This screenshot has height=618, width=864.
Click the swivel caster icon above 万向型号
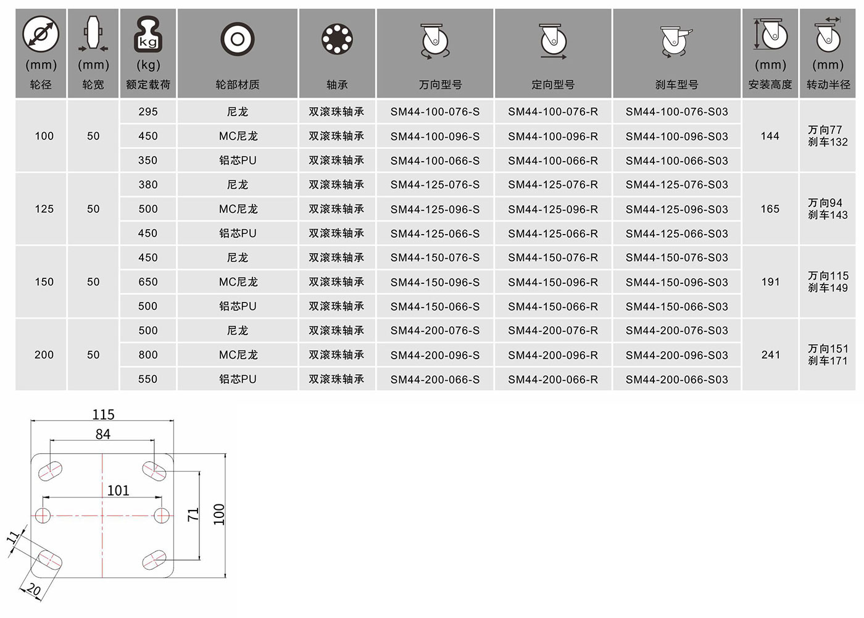point(434,41)
